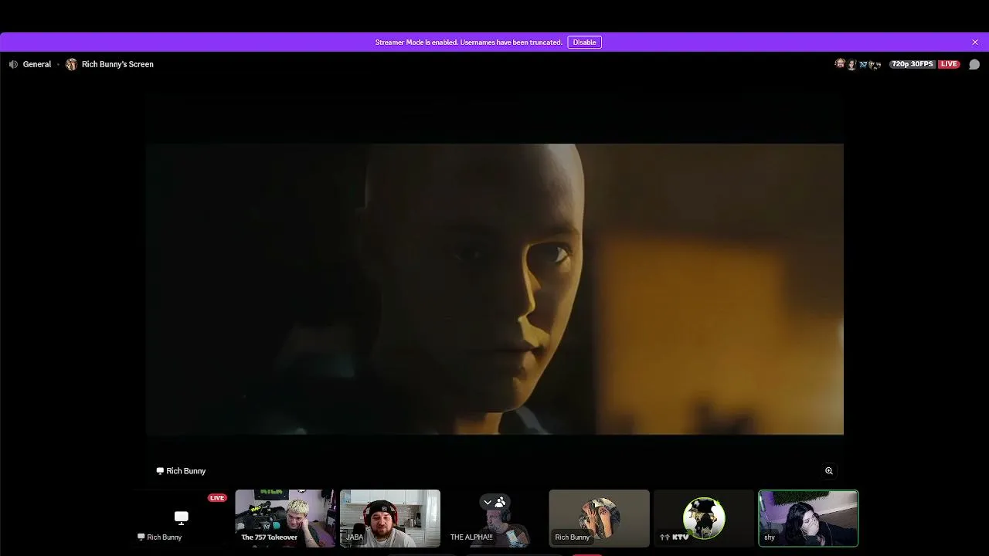The height and width of the screenshot is (556, 989).
Task: Click the speaker icon beside General
Action: tap(13, 64)
